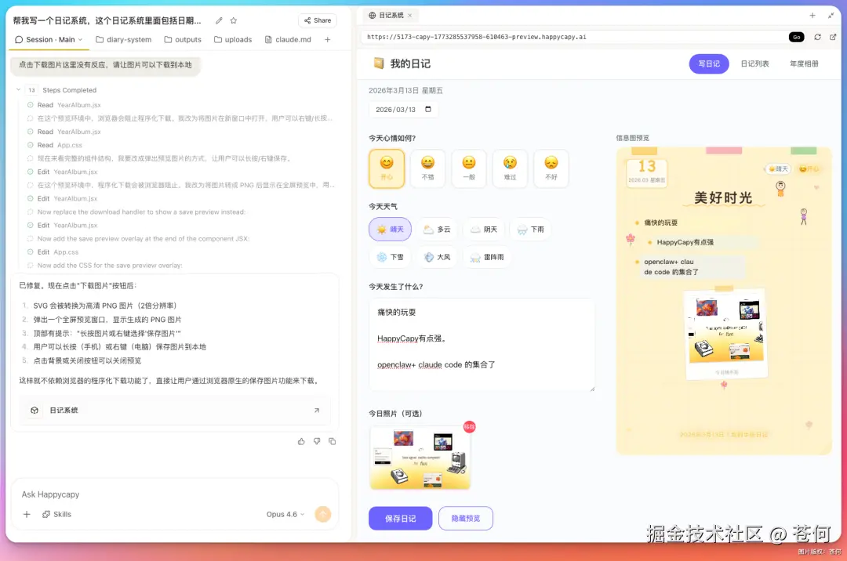Open the date picker showing 2026/03/13
The image size is (847, 561).
[x=402, y=110]
